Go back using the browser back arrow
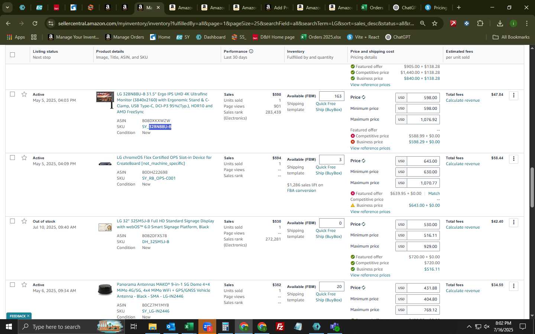The height and width of the screenshot is (334, 535). point(8,23)
